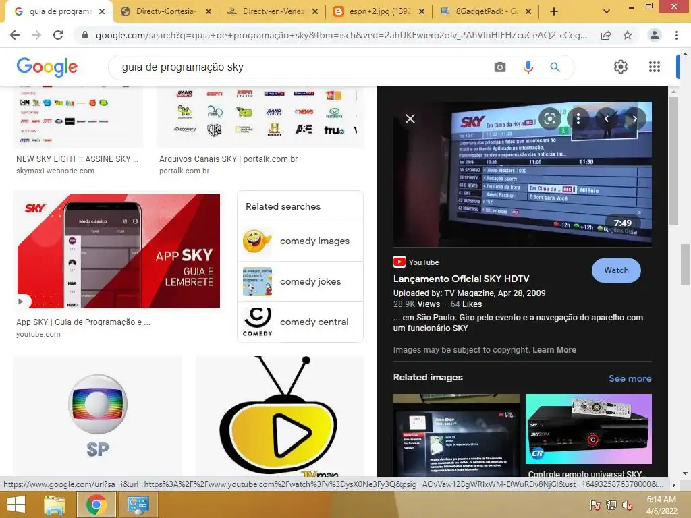Open App SKY Guia e Lembrete thumbnail

[119, 251]
